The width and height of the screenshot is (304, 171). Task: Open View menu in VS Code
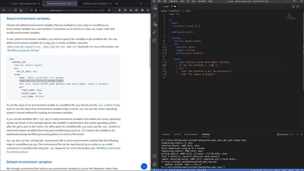click(182, 1)
